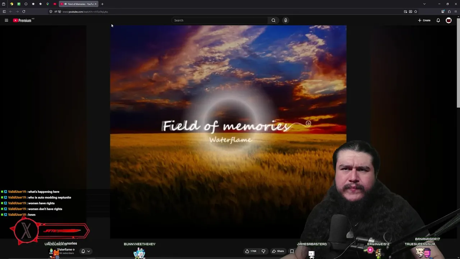460x259 pixels.
Task: Toggle the browser sidebar panel icon
Action: [x=4, y=12]
